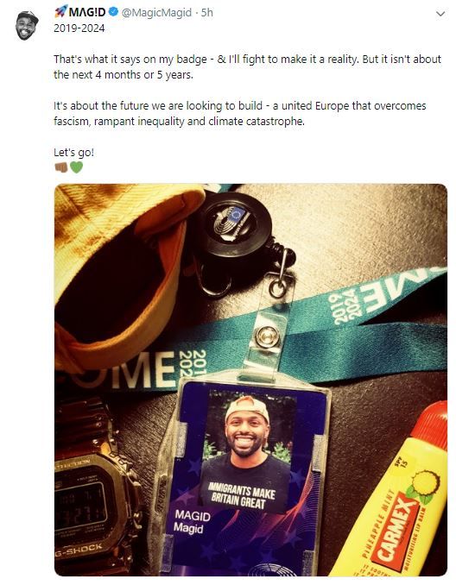Click the 2019 2024 print on upper lanyard
456x585 pixels.
[343, 305]
